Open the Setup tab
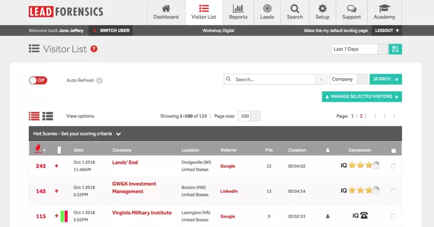The width and height of the screenshot is (434, 227). 323,13
